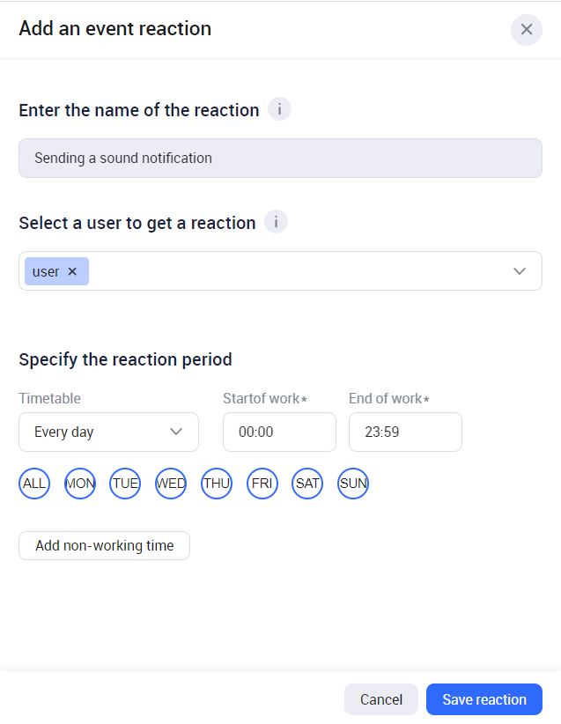The image size is (561, 724).
Task: Click the End of work time field
Action: coord(405,432)
